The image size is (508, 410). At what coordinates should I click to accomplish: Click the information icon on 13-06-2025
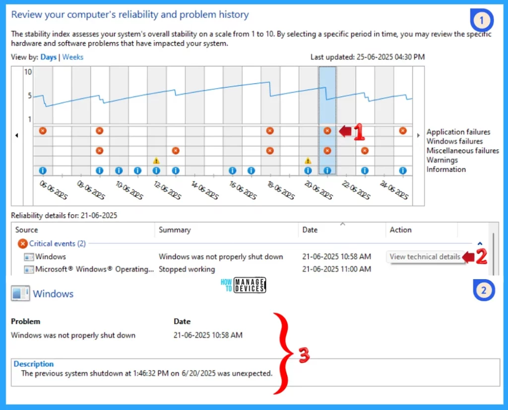176,171
